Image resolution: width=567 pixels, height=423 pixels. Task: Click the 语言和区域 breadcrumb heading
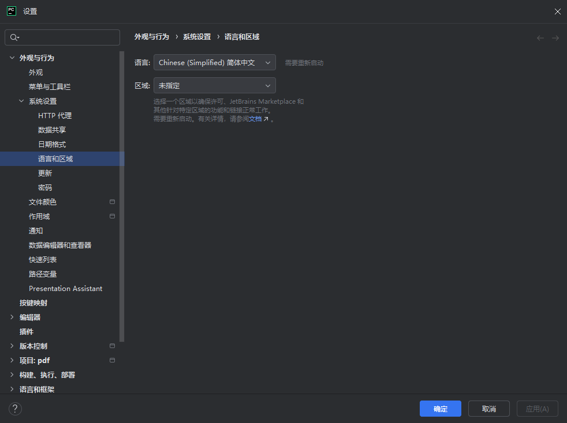point(242,37)
